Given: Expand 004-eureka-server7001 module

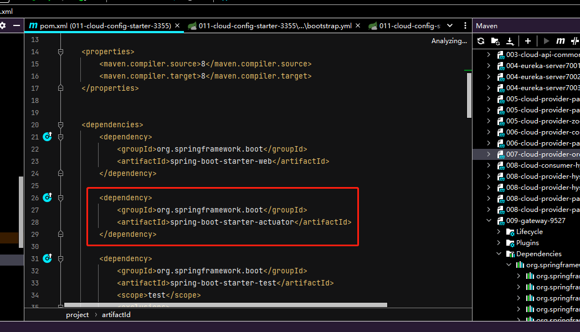Looking at the screenshot, I should click(x=489, y=65).
